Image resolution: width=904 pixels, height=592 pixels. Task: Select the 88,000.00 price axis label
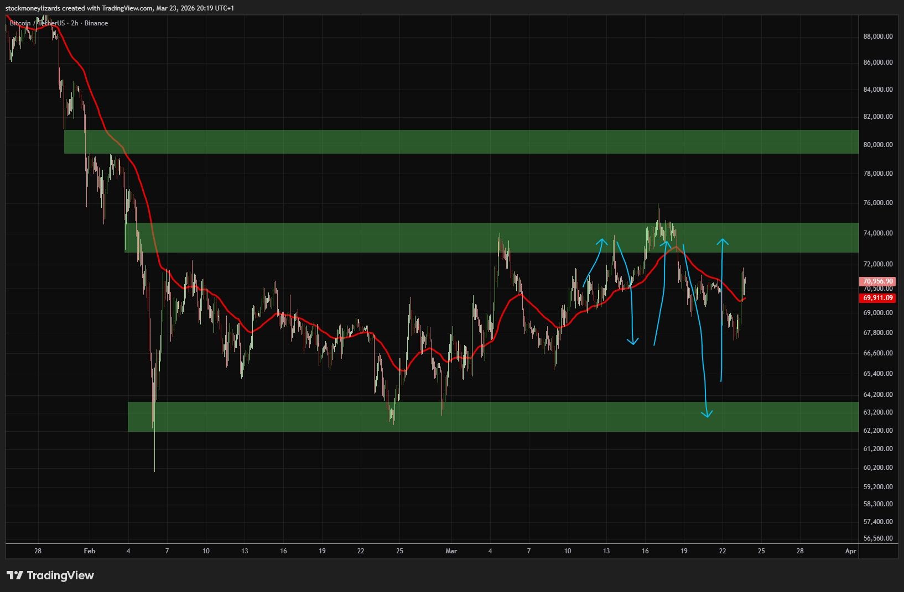878,36
